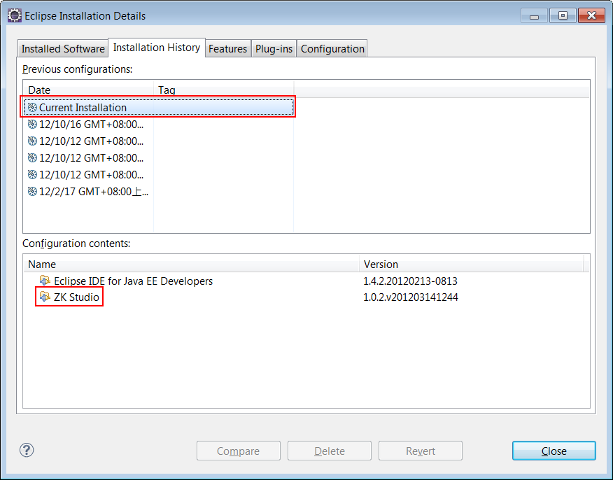The image size is (613, 480).
Task: Sort configurations by the Date column header
Action: [88, 90]
